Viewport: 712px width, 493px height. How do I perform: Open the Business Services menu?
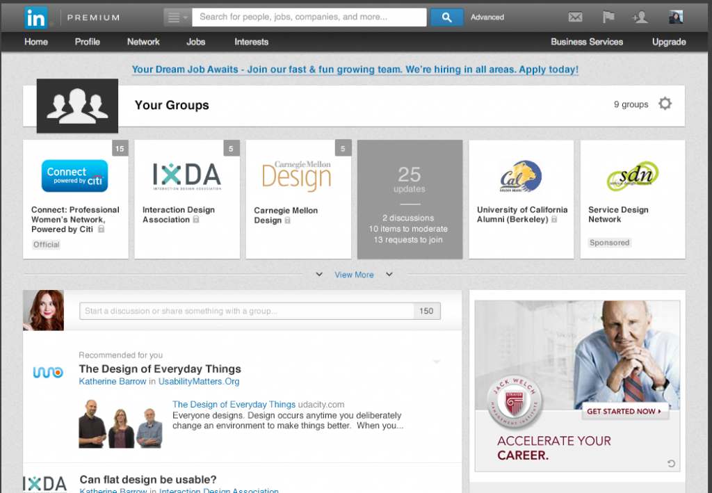click(587, 42)
